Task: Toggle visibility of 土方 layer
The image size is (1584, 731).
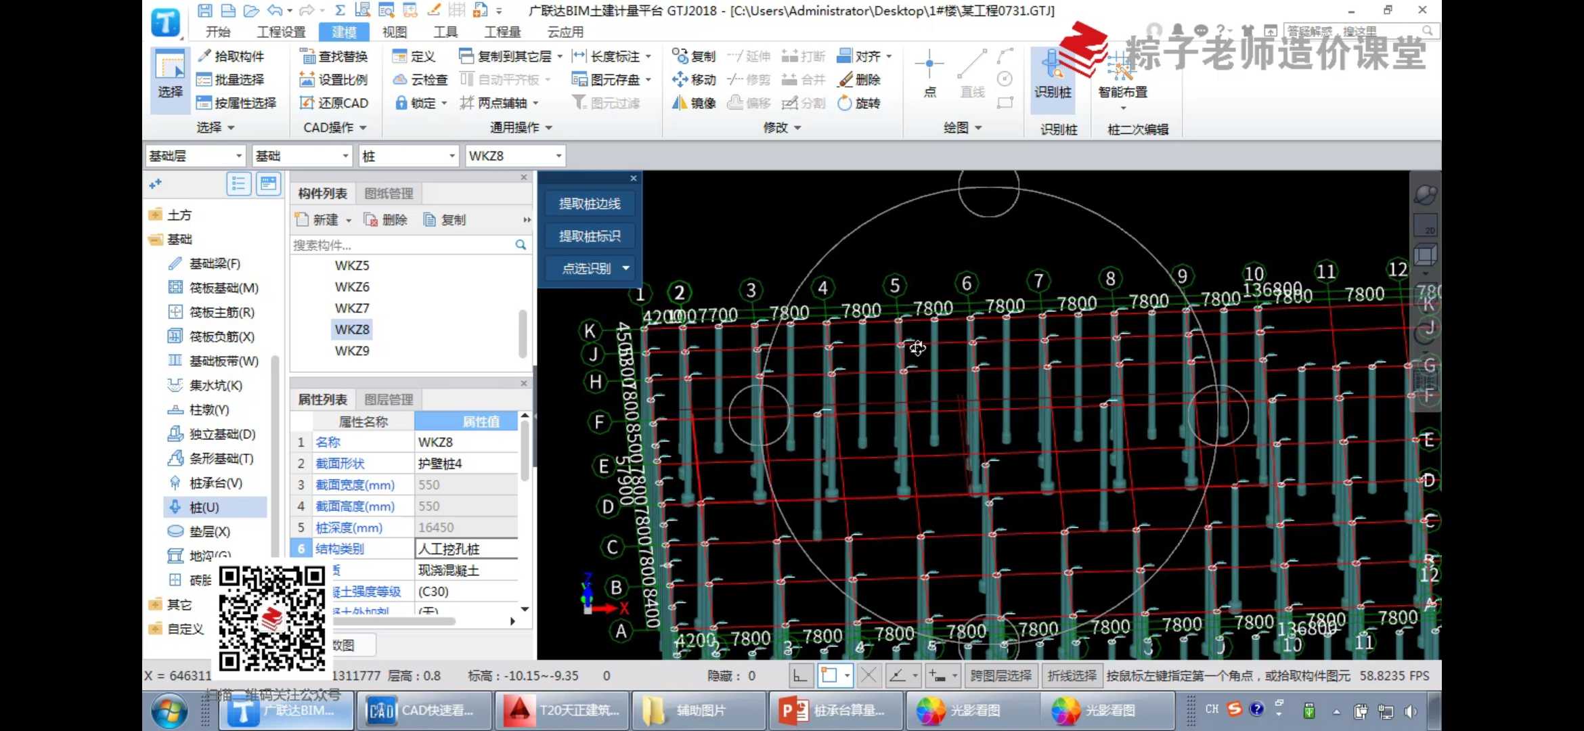Action: coord(158,214)
